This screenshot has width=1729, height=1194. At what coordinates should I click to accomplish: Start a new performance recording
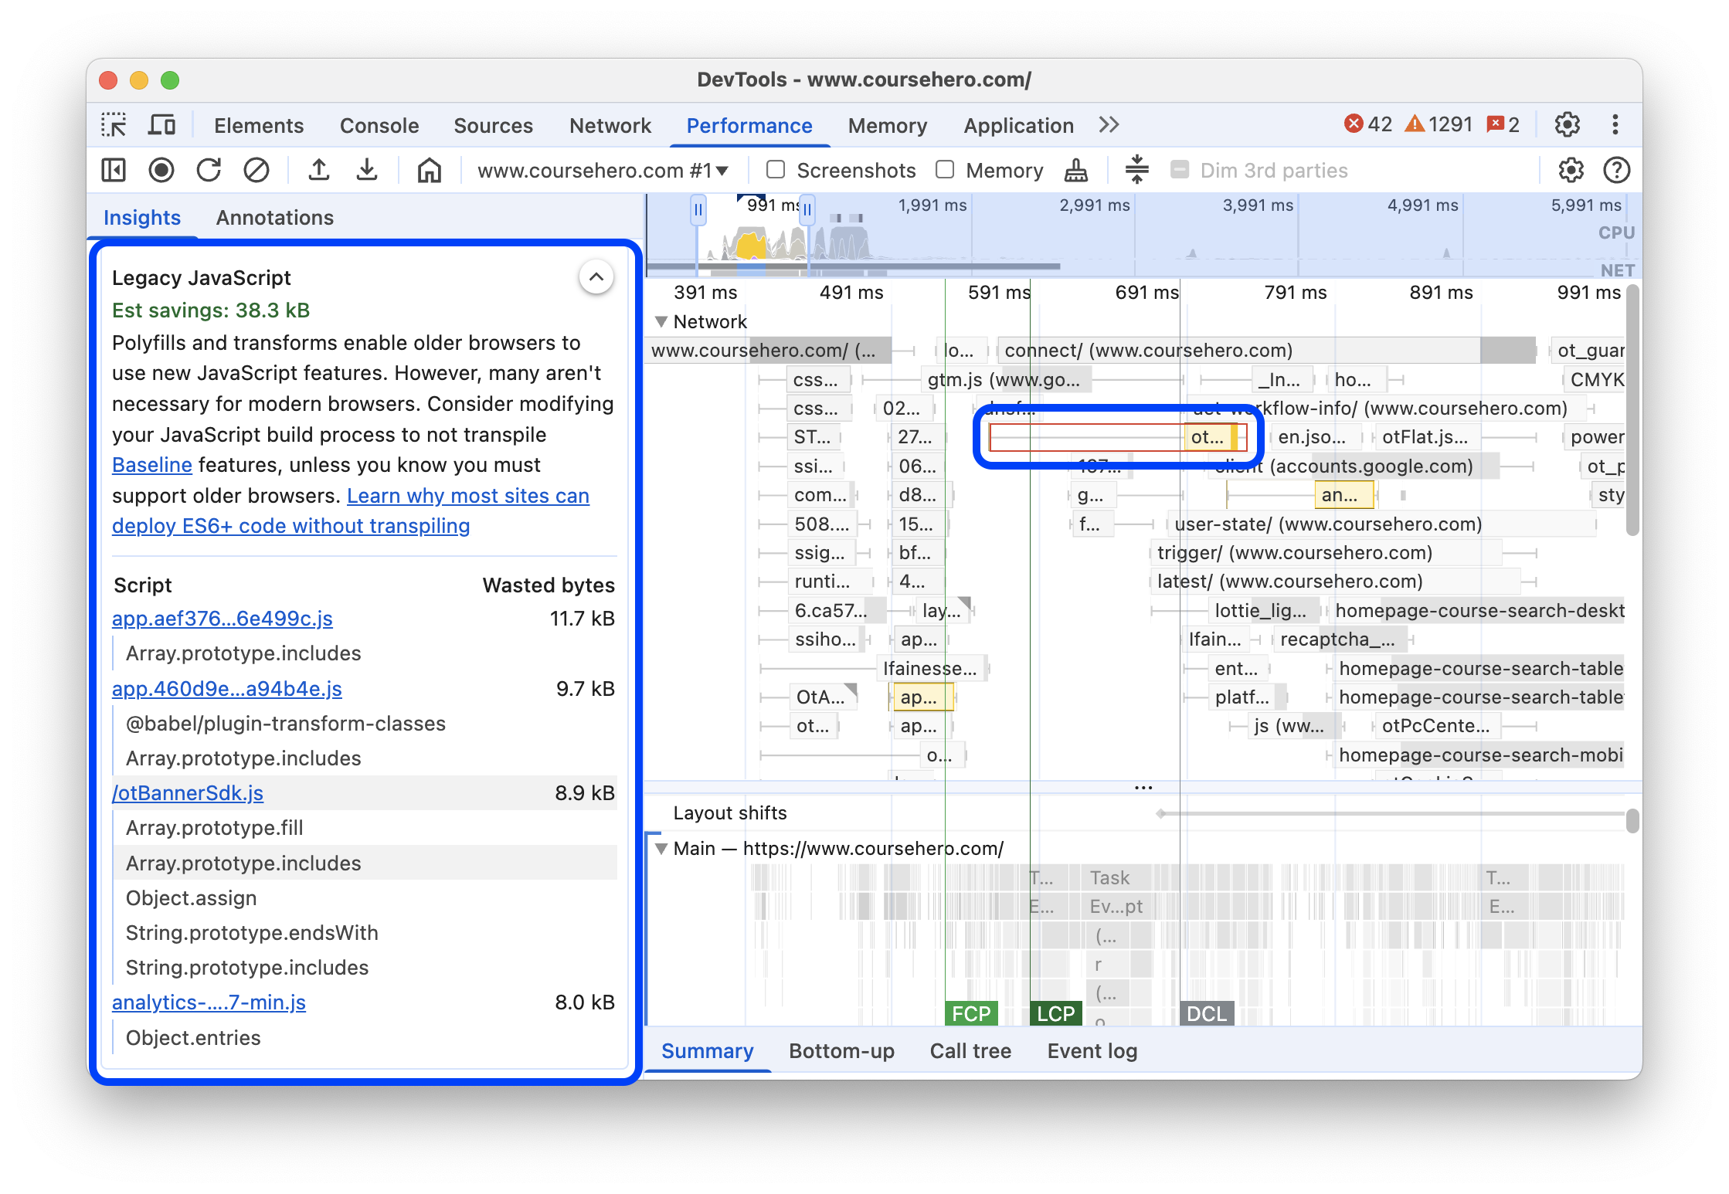coord(161,170)
